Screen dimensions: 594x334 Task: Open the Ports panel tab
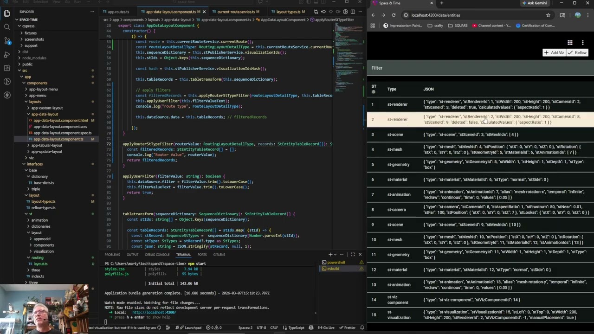pyautogui.click(x=202, y=254)
